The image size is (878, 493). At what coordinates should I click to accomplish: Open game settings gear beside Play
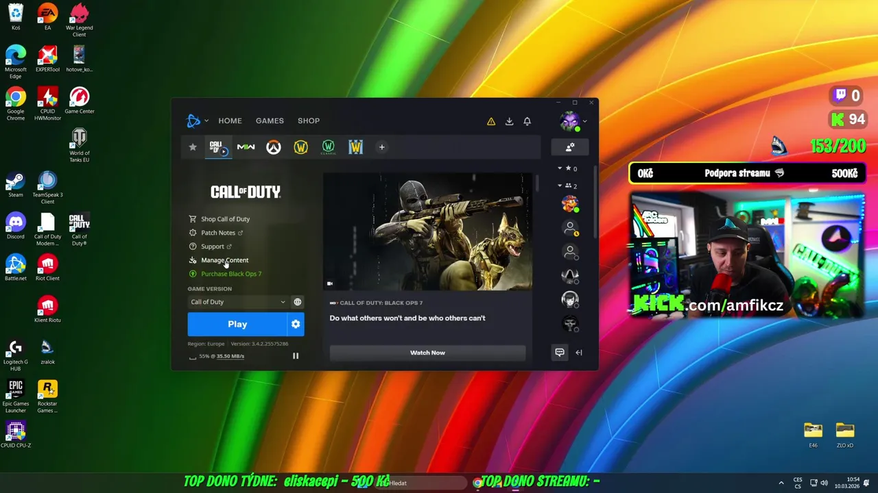[x=296, y=324]
